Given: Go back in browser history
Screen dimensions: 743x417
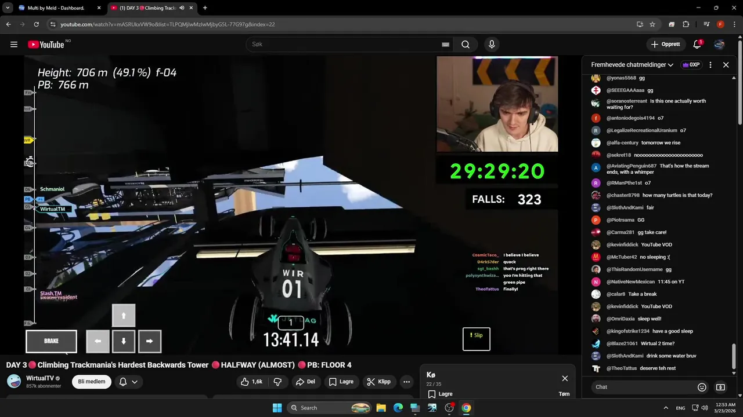Looking at the screenshot, I should tap(8, 24).
